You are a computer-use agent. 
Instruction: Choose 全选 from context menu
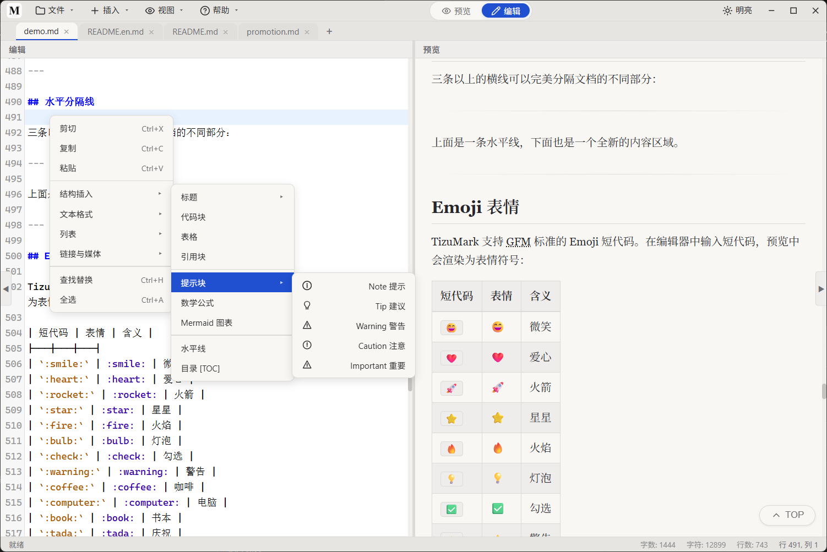point(111,300)
